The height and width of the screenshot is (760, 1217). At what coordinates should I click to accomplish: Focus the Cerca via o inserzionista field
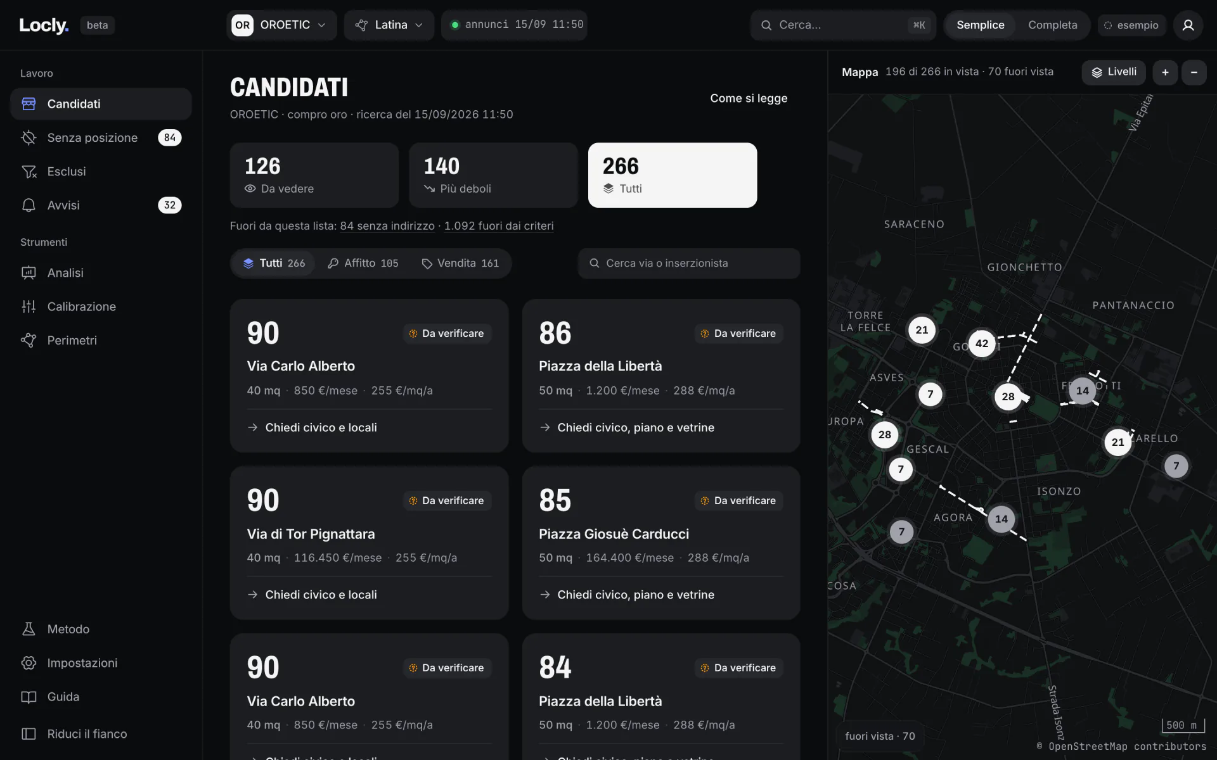point(689,263)
